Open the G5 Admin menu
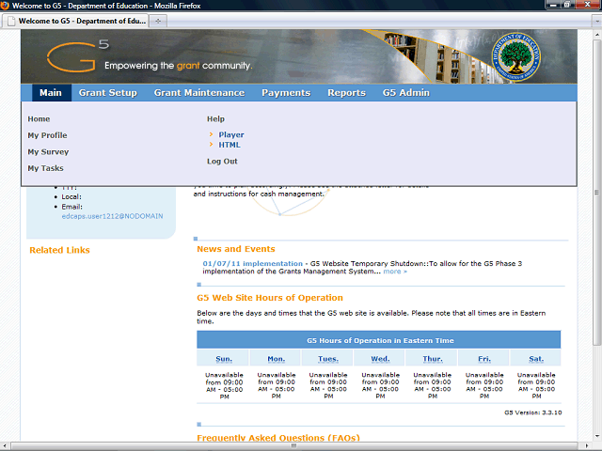Image resolution: width=602 pixels, height=451 pixels. (405, 93)
